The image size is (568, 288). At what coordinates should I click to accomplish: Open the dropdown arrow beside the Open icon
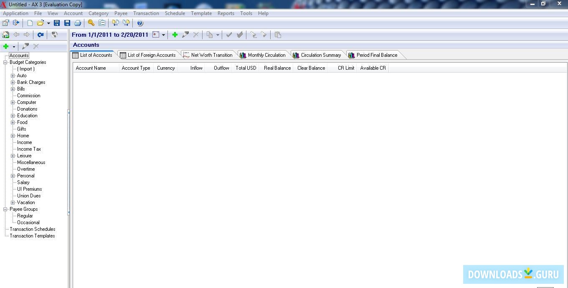pos(48,23)
